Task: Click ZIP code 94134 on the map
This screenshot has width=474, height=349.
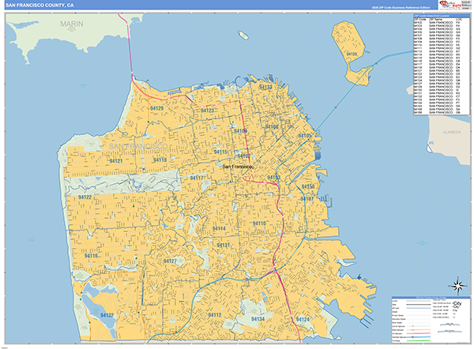Action: click(258, 319)
